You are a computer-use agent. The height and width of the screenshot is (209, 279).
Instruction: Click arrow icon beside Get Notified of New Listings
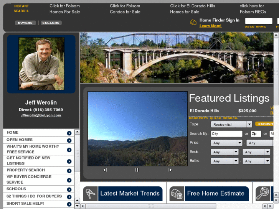(x=69, y=161)
